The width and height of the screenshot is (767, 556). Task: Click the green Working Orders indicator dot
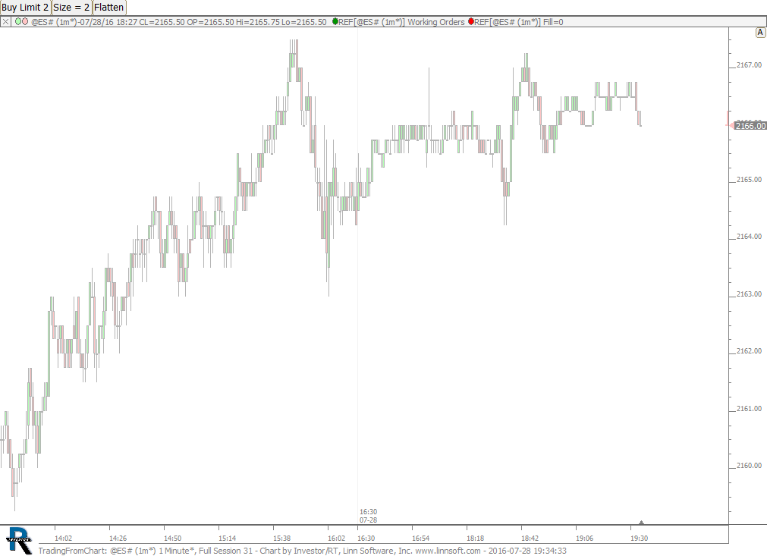tap(335, 22)
